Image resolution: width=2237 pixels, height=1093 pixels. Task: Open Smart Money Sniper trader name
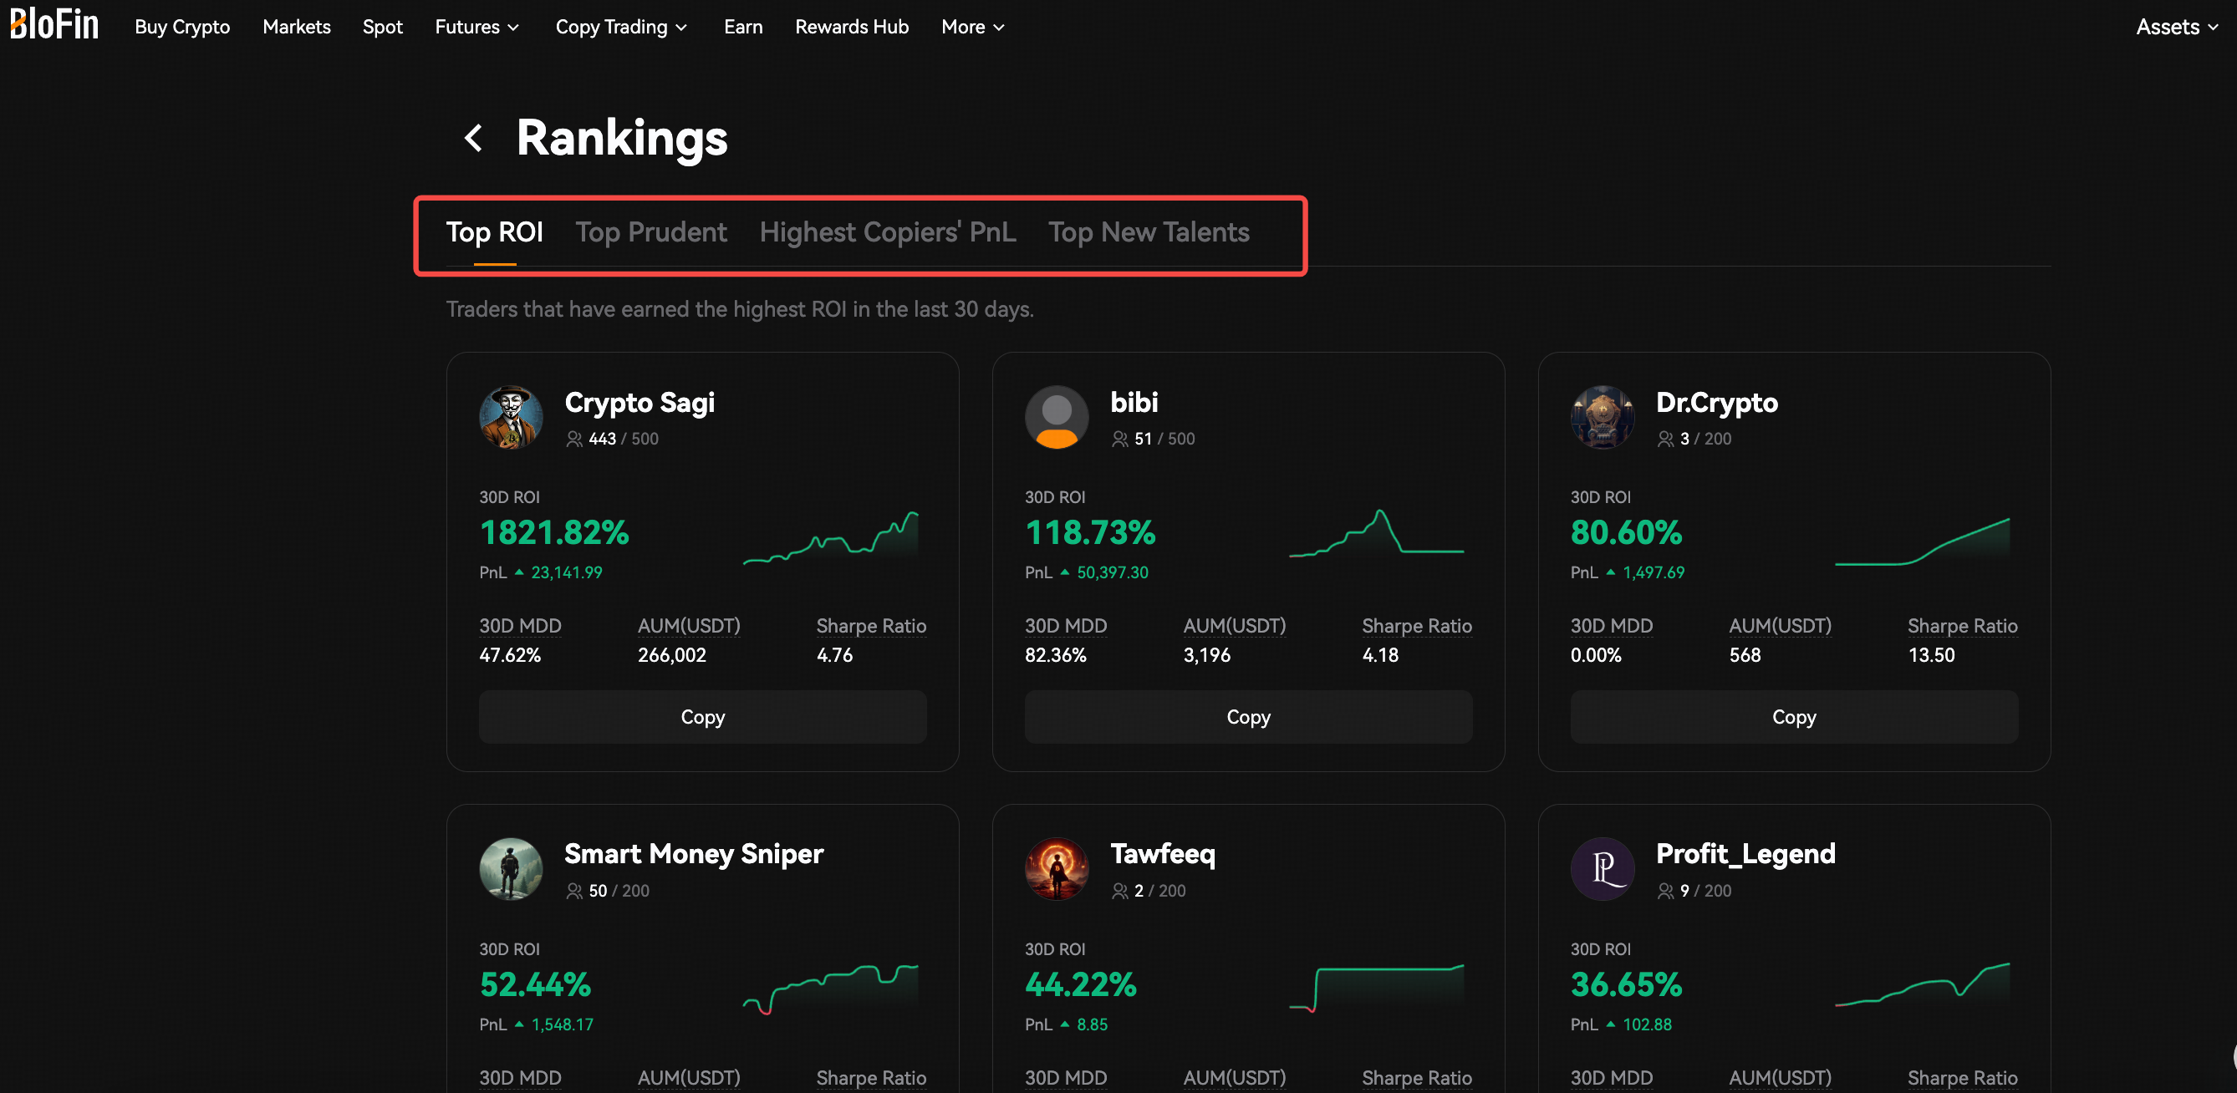point(694,854)
